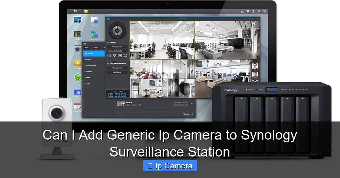This screenshot has width=340, height=178.
Task: Click the Live View help question mark
Action: tap(245, 18)
